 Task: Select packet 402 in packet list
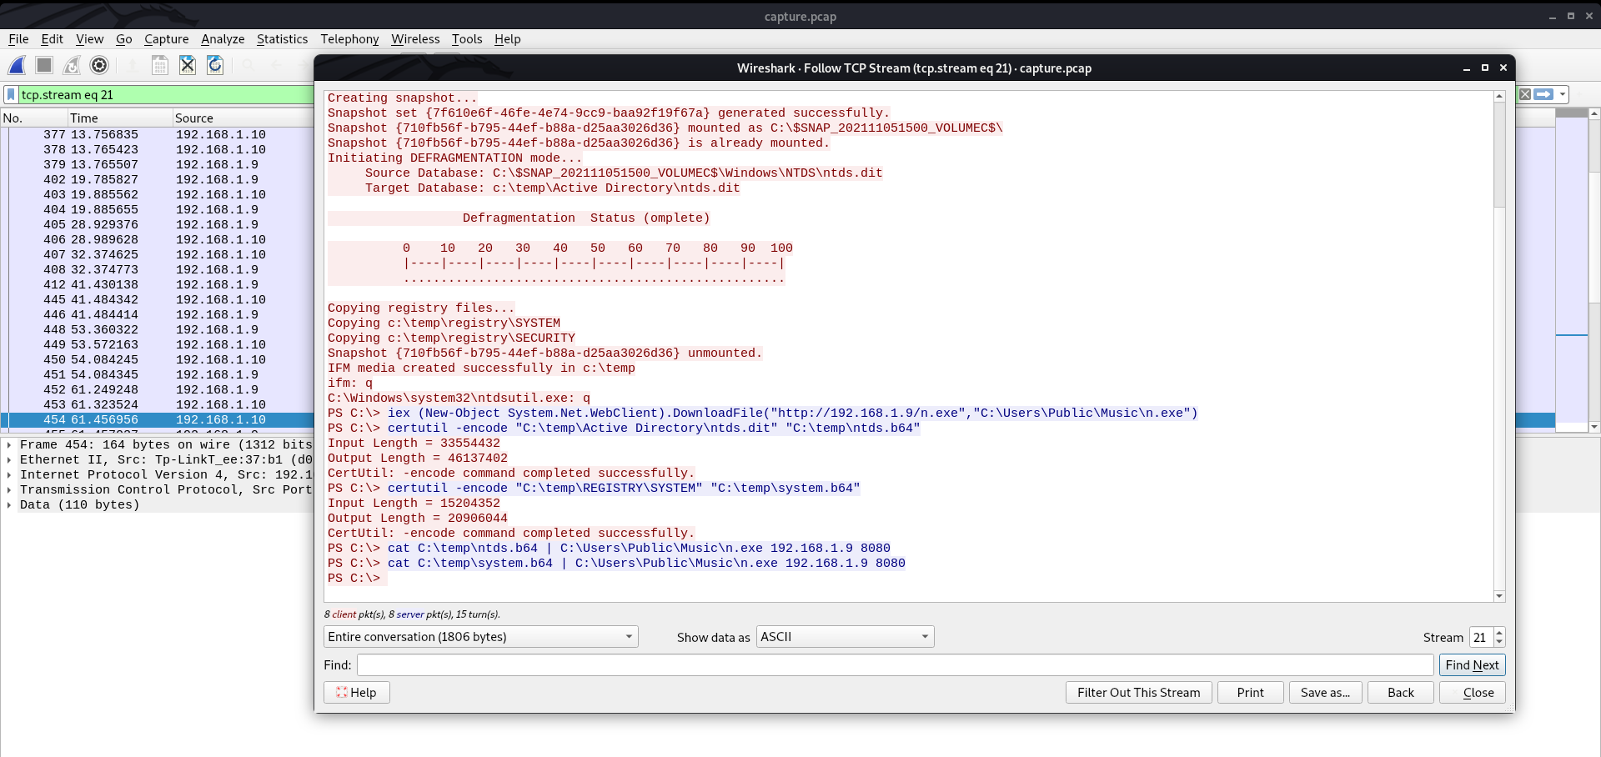tap(158, 179)
